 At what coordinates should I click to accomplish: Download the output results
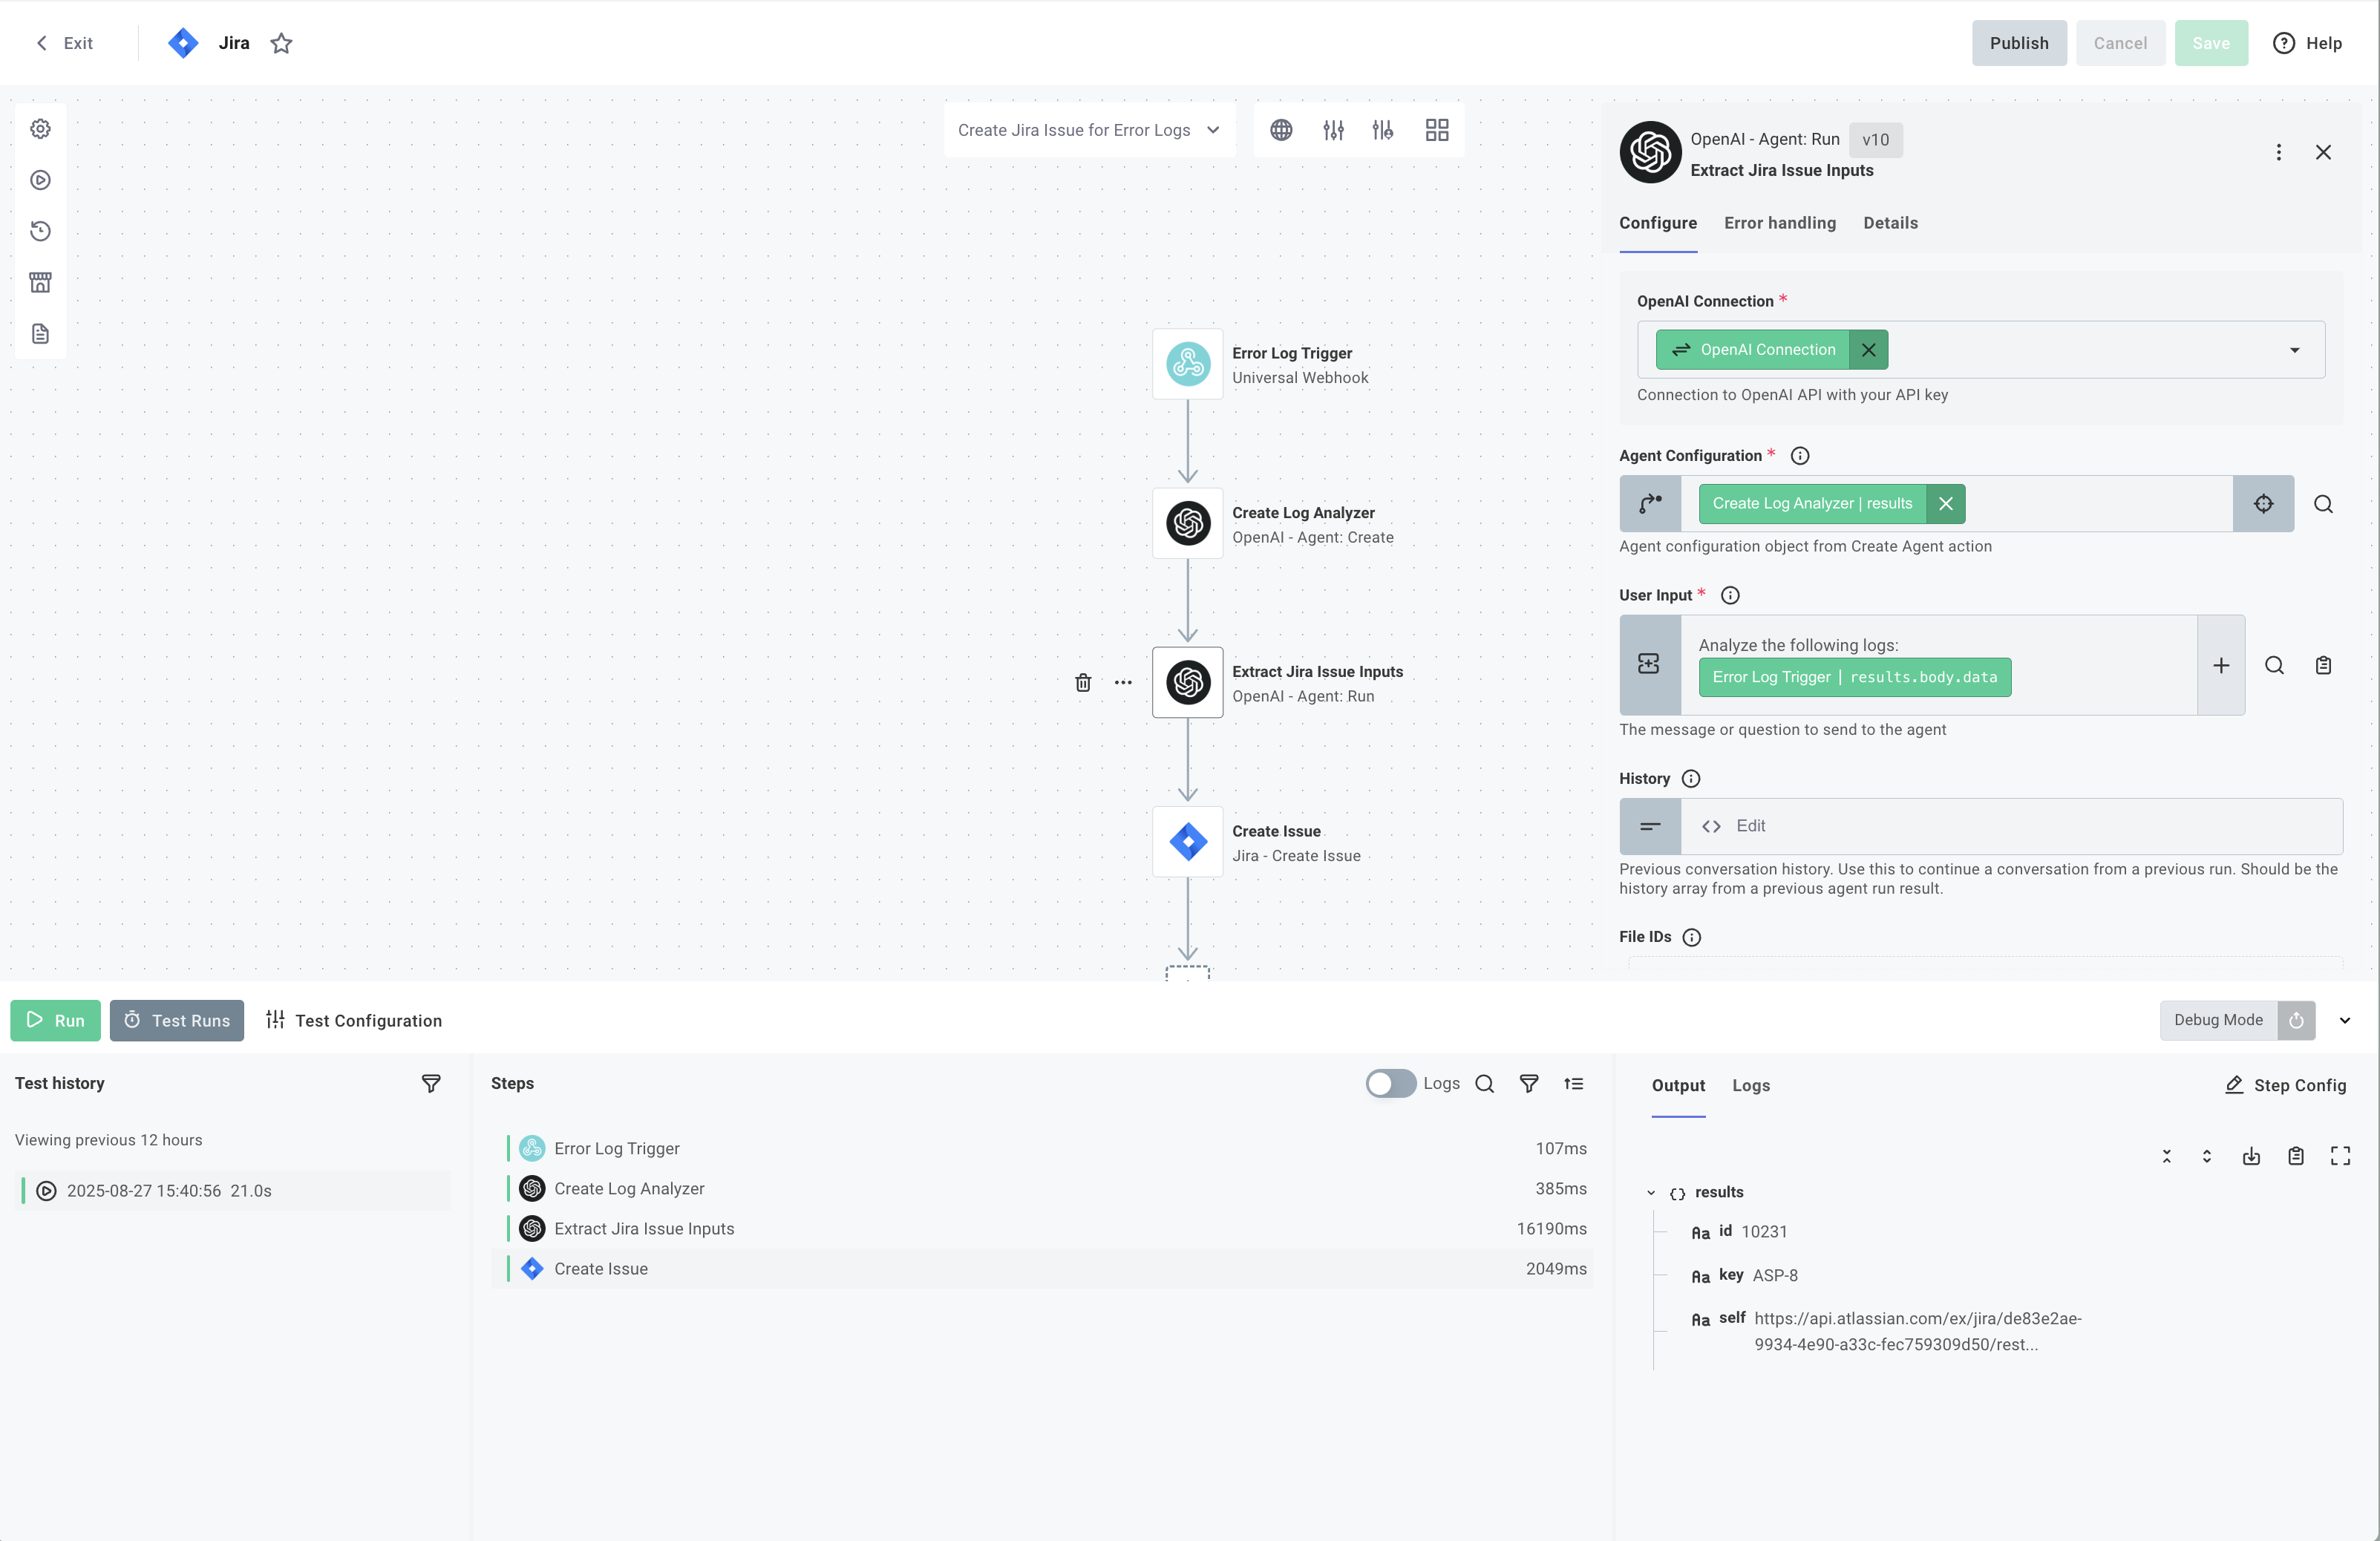pyautogui.click(x=2251, y=1155)
